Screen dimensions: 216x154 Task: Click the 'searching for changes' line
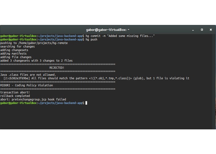pyautogui.click(x=17, y=46)
